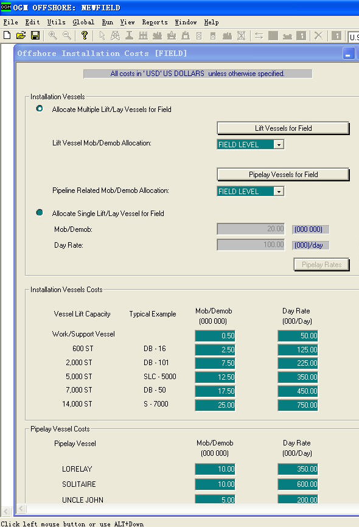Screen dimensions: 359x527
Task: Edit LORELAY Mob/Demob 10.00 field
Action: click(215, 469)
